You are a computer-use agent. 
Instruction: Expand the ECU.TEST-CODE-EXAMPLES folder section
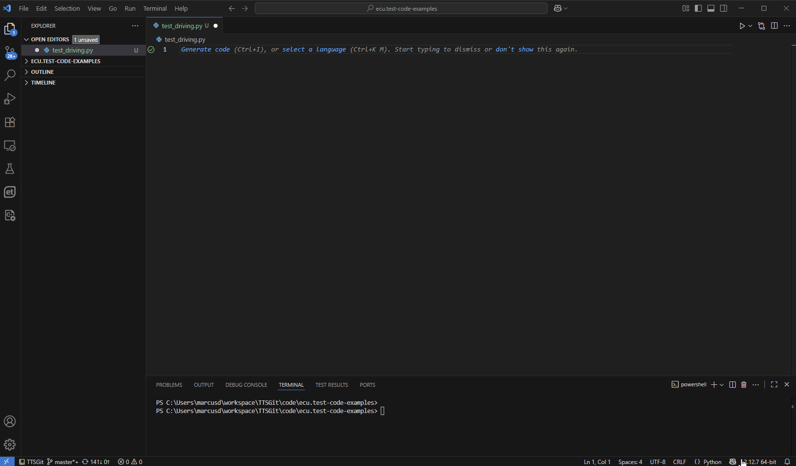pos(66,61)
